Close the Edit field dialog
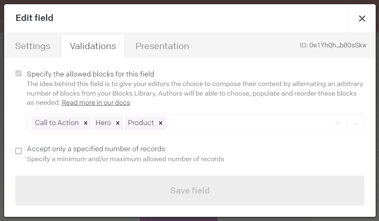The width and height of the screenshot is (379, 221). click(x=362, y=19)
